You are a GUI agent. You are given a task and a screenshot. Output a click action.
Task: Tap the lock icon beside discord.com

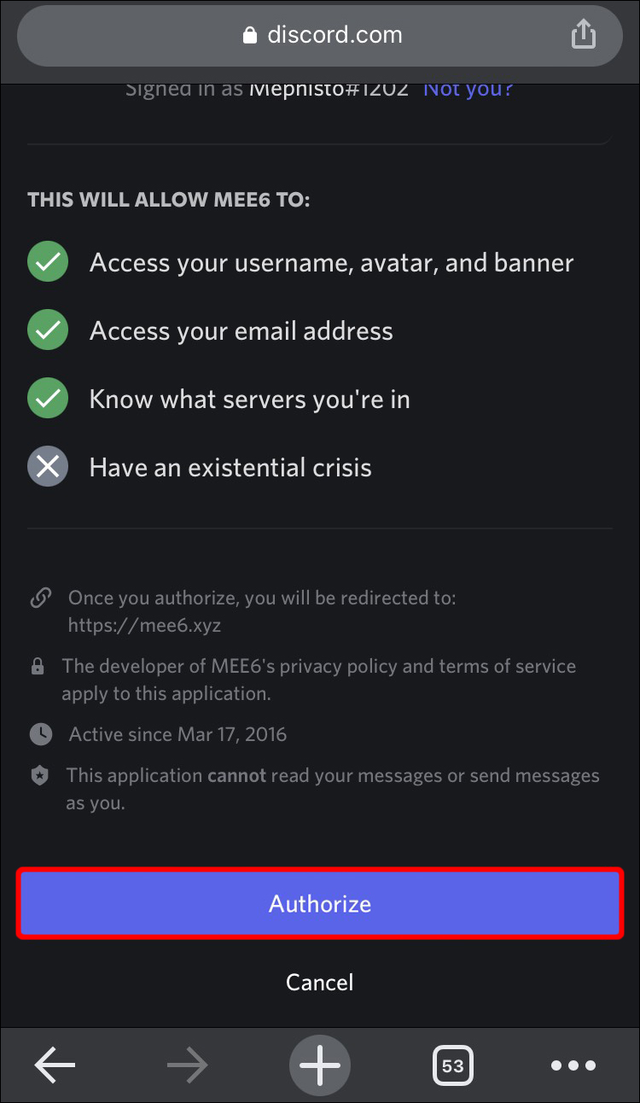(250, 35)
